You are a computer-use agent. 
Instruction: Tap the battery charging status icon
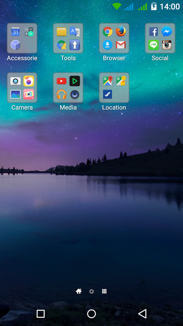pos(154,6)
